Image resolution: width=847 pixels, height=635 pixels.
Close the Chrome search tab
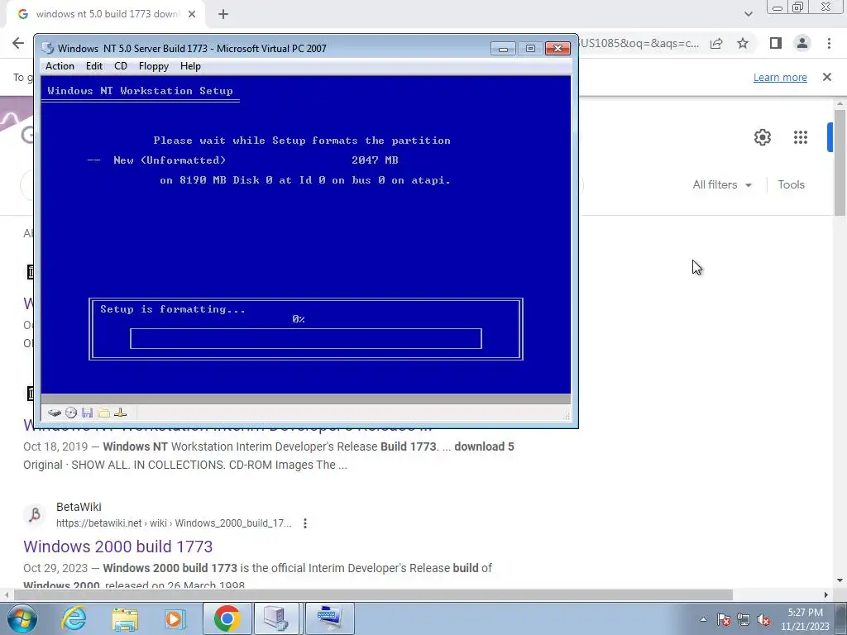click(192, 14)
